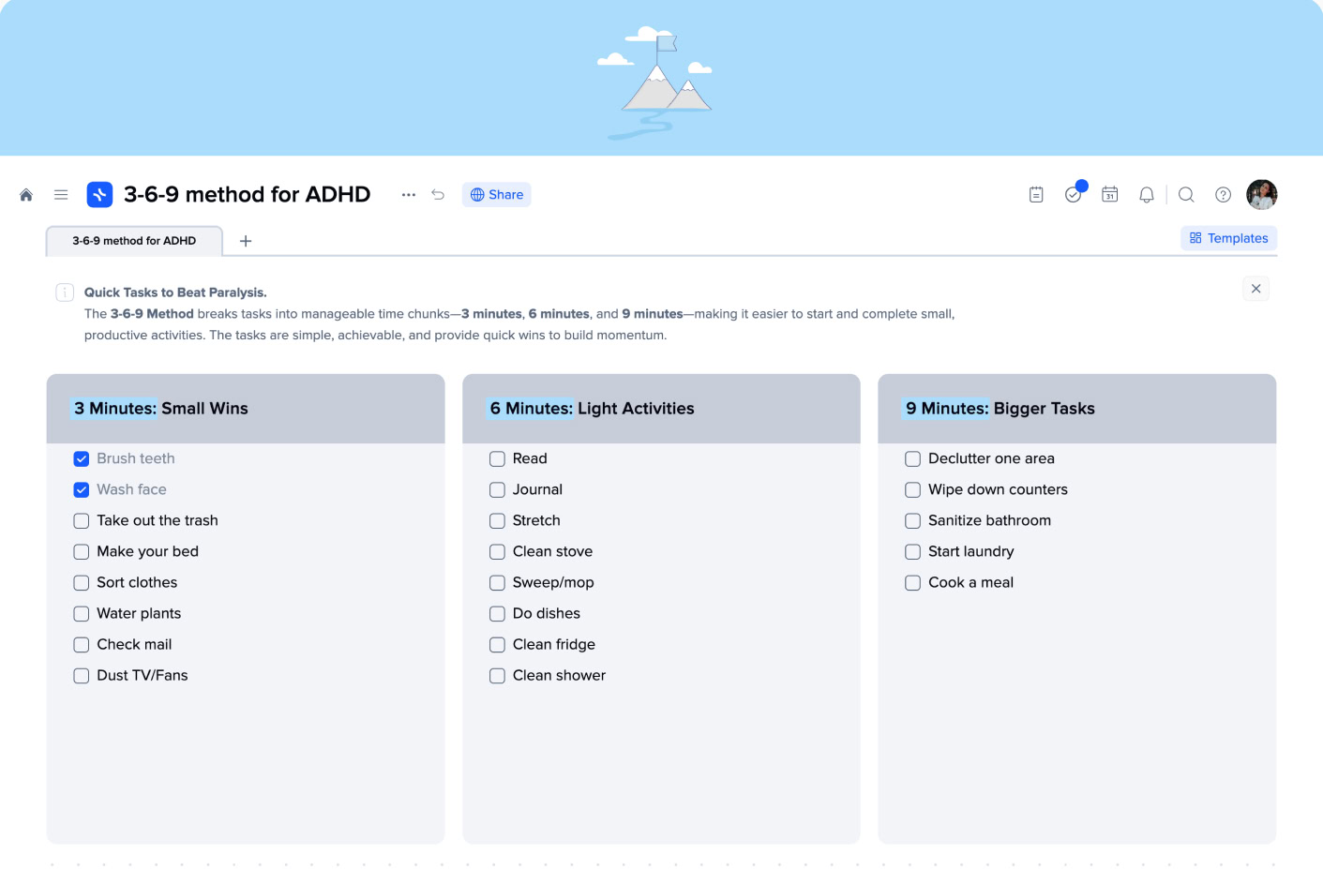The image size is (1323, 869).
Task: Go to the home icon
Action: pos(26,195)
